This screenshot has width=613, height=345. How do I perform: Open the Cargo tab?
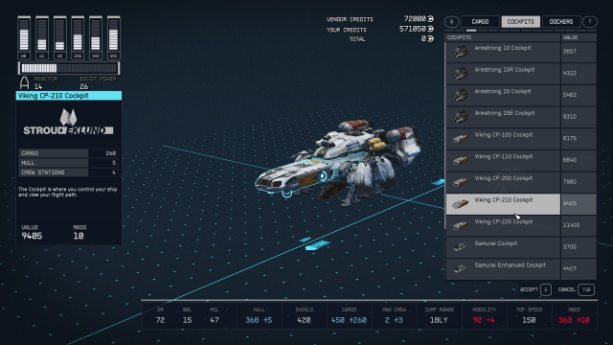tap(480, 21)
